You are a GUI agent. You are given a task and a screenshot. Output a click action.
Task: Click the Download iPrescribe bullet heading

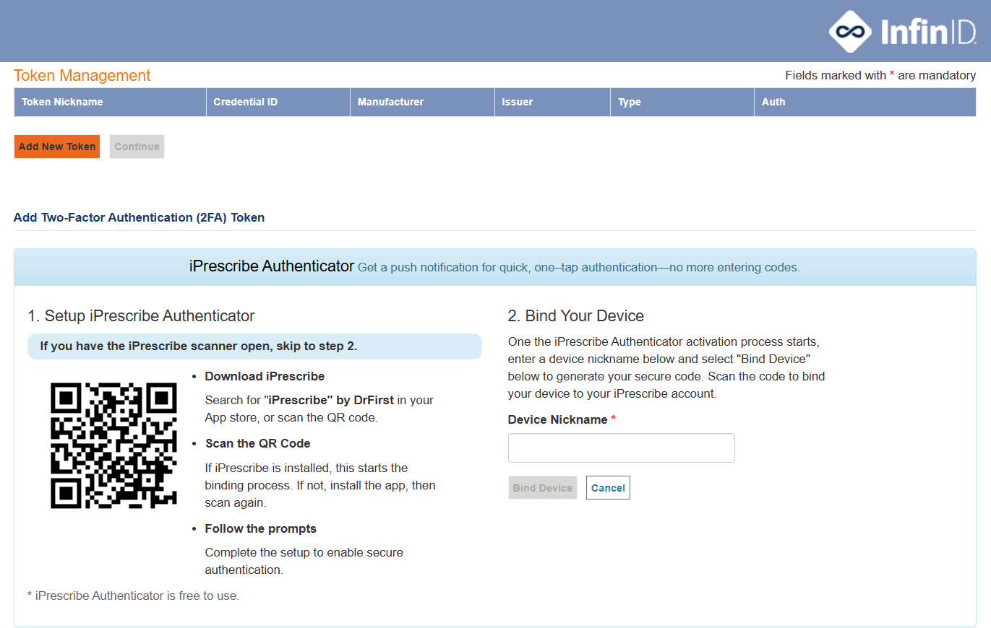[x=265, y=376]
